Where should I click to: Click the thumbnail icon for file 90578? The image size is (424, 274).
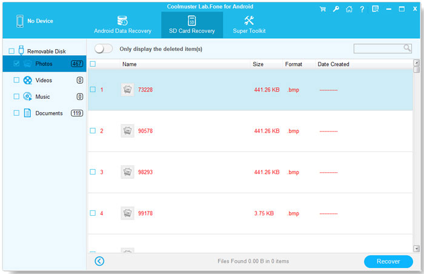(x=127, y=131)
